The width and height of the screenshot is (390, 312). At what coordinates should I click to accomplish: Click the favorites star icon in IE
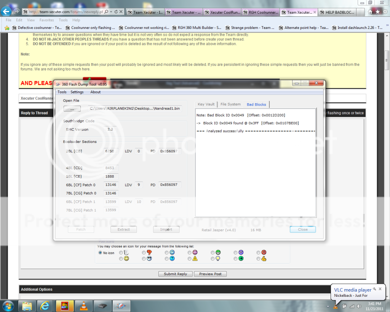(377, 12)
